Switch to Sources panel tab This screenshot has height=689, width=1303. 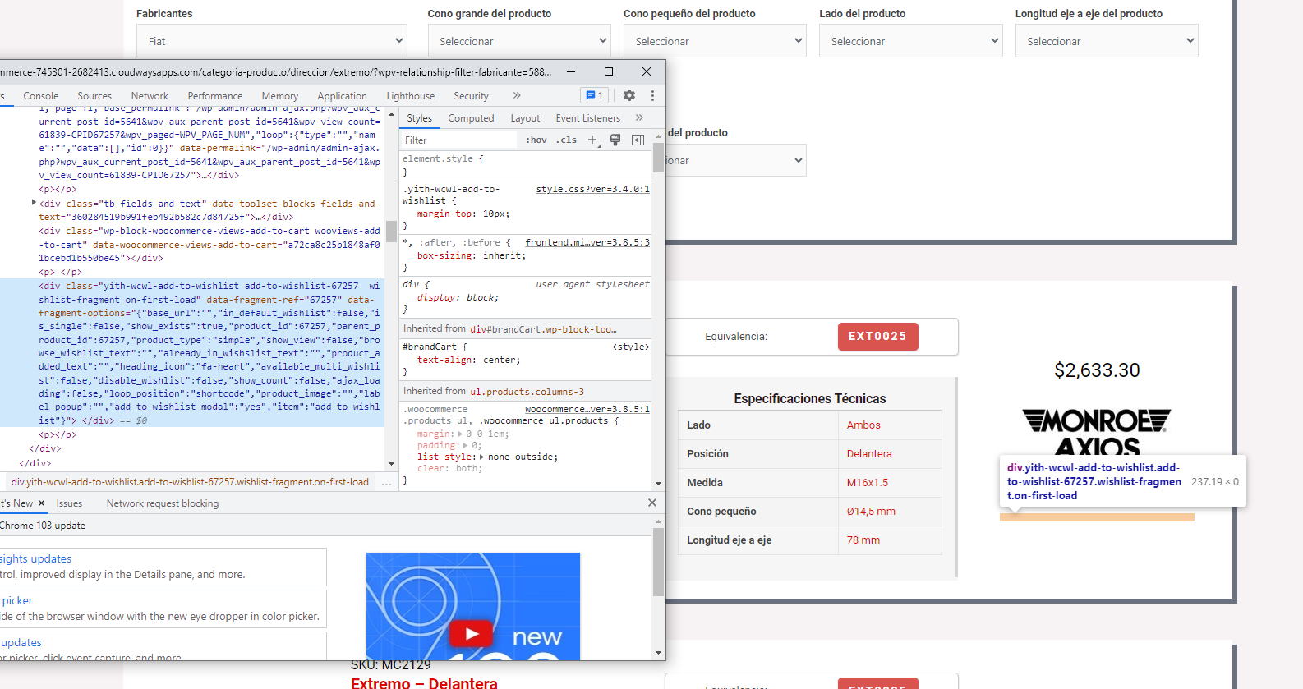94,96
